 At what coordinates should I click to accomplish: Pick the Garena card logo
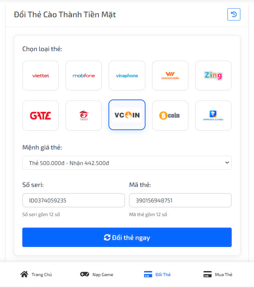click(84, 115)
